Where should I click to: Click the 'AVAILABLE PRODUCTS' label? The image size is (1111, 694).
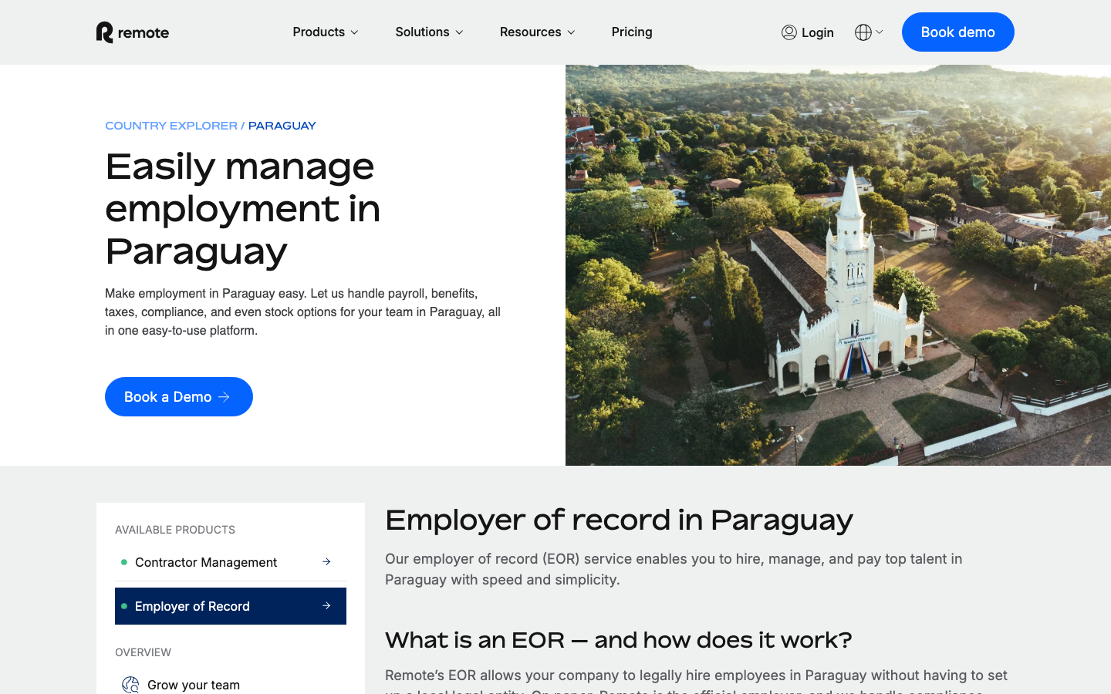click(x=175, y=530)
